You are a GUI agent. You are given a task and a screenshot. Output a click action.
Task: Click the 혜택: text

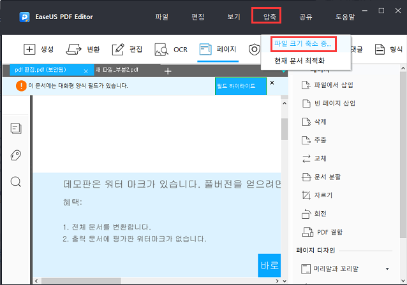coord(73,202)
